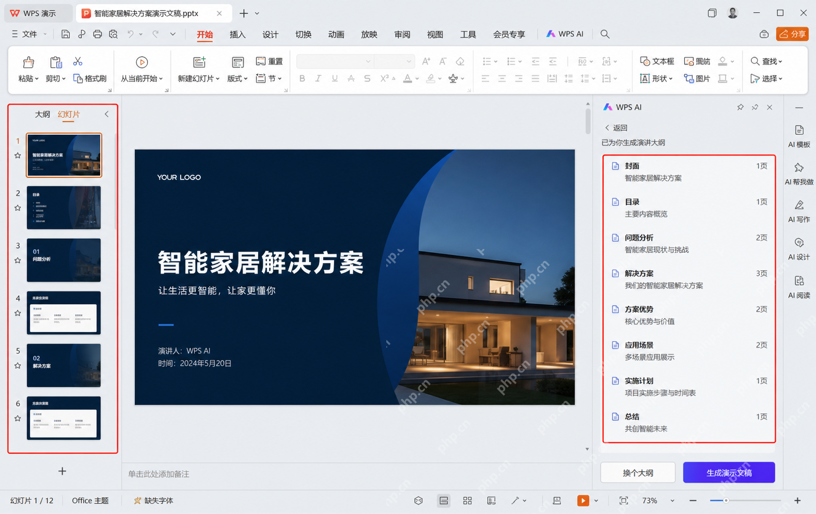Toggle the notes pane icon in status bar
The width and height of the screenshot is (816, 514).
click(x=557, y=501)
